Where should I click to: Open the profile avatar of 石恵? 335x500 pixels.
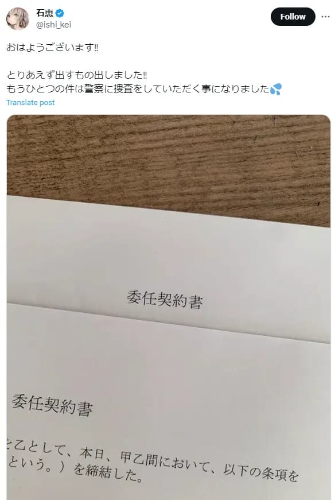18,19
